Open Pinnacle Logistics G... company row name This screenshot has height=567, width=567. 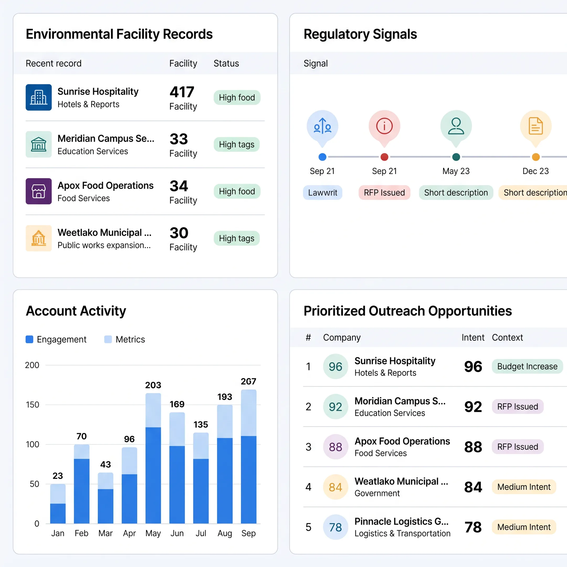(x=401, y=522)
